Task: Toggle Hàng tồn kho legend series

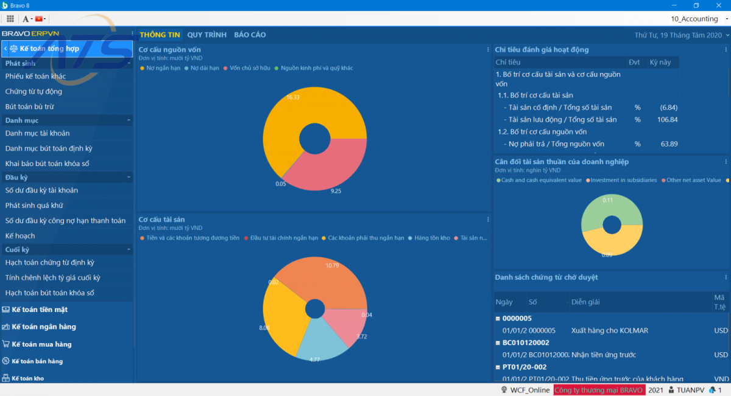Action: tap(431, 238)
